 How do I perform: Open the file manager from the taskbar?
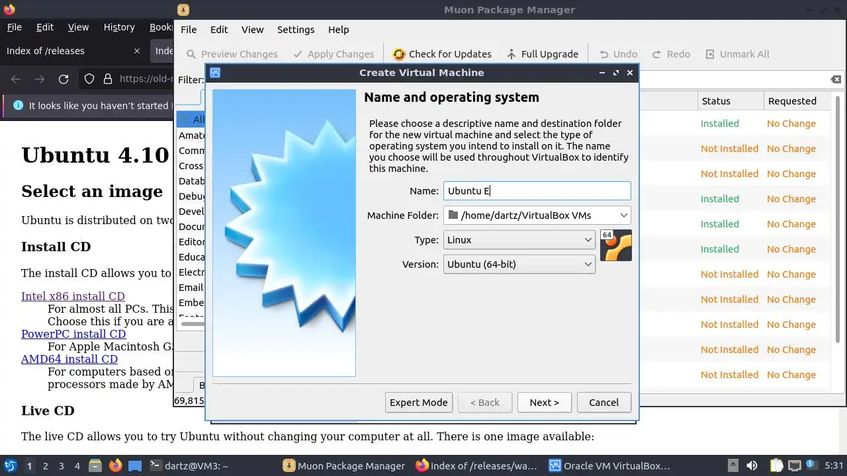click(x=95, y=465)
